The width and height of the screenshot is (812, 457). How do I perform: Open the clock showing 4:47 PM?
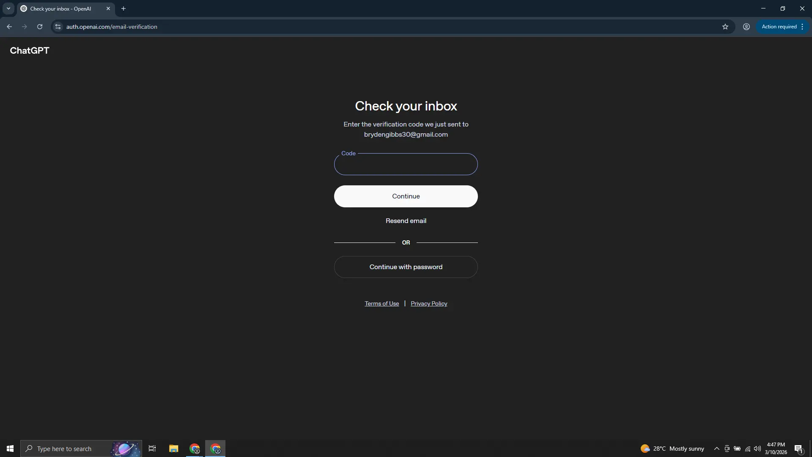coord(776,449)
